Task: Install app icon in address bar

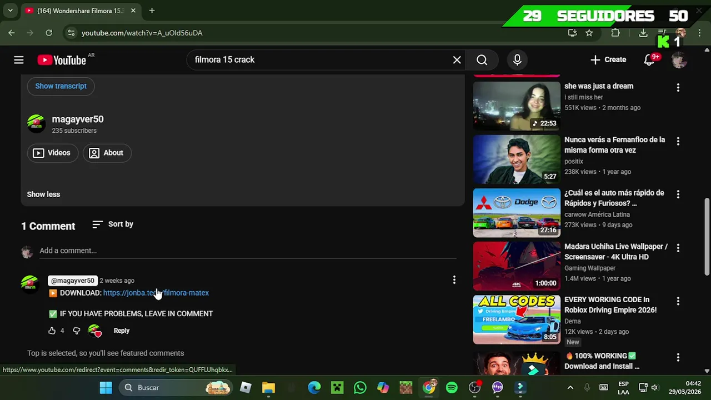Action: [573, 33]
